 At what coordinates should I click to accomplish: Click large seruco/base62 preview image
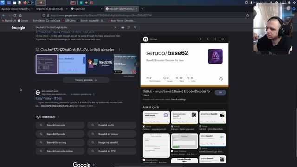point(184,65)
